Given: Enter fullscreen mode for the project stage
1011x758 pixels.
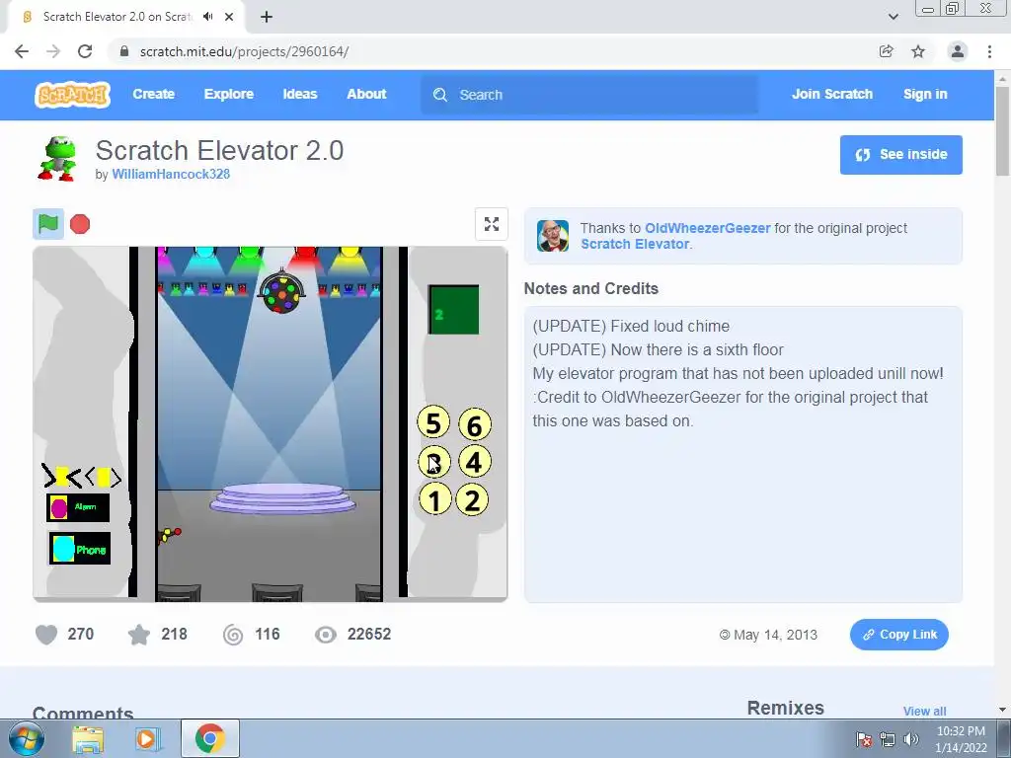Looking at the screenshot, I should 492,224.
